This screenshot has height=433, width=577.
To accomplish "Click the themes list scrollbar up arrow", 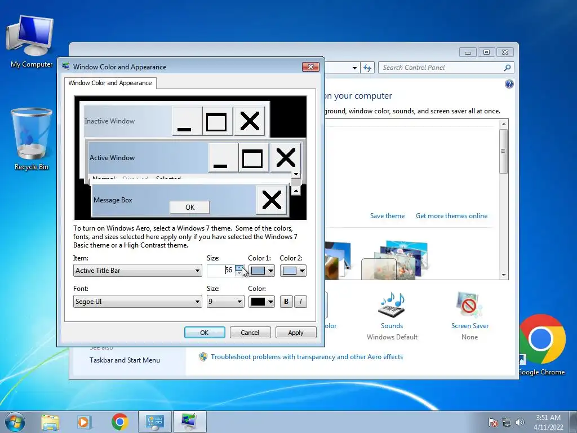I will [504, 123].
